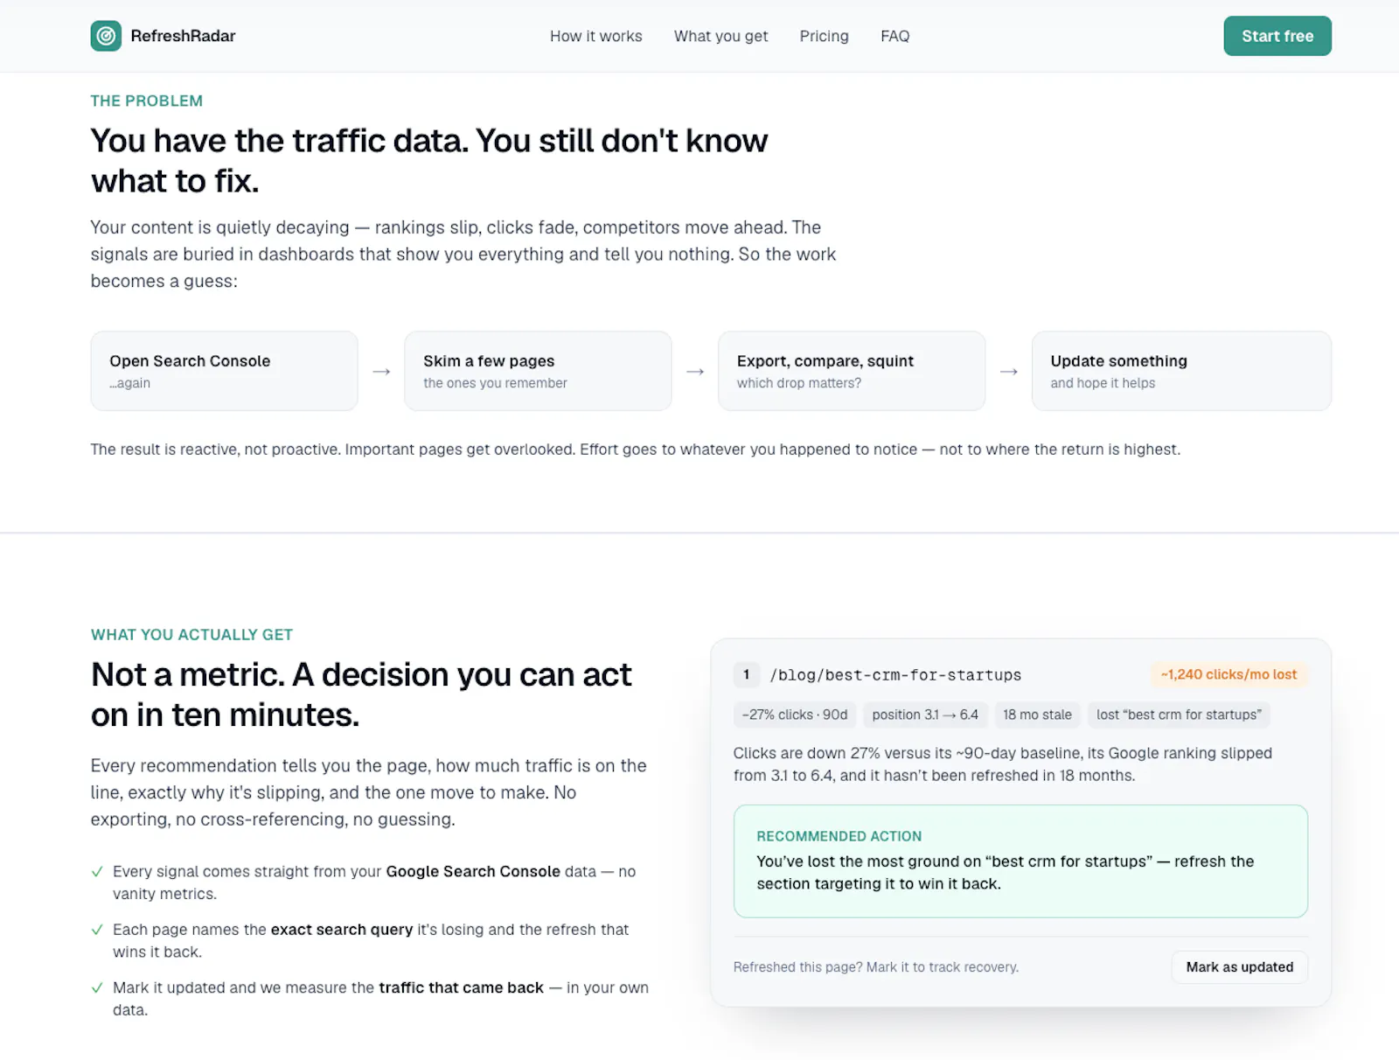Click the bold Google Search Console text

(x=473, y=871)
